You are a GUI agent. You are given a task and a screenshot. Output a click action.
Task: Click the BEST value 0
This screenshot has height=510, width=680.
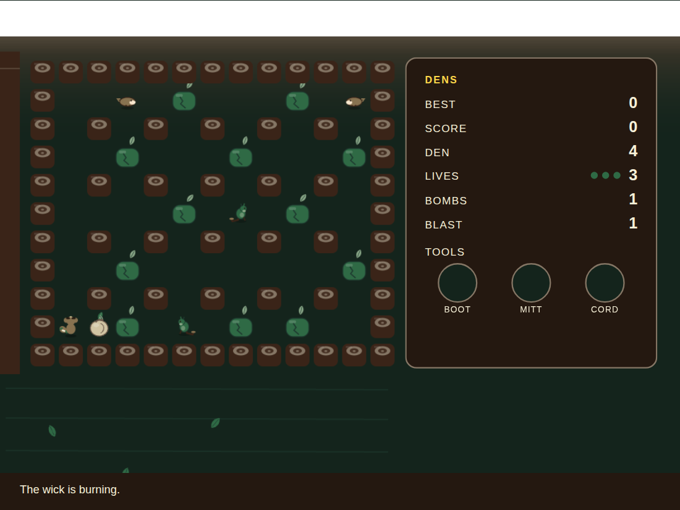(x=633, y=102)
